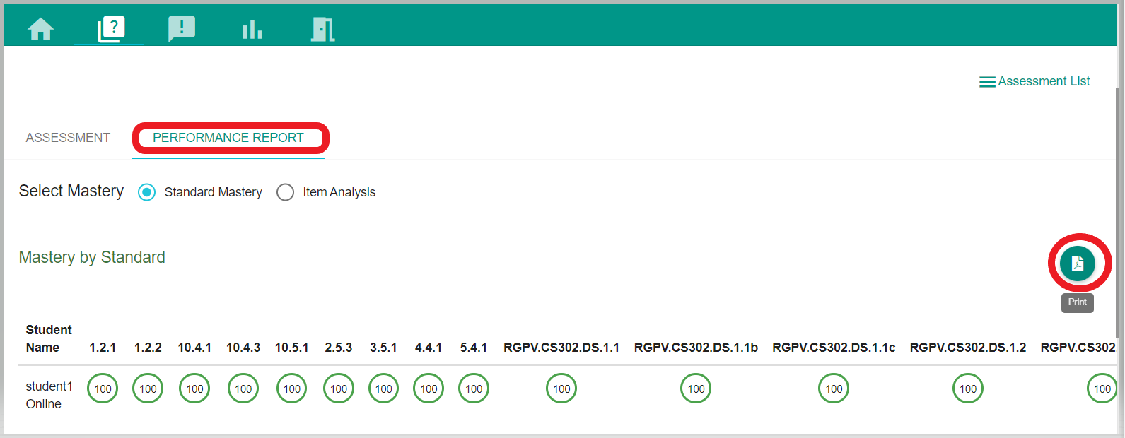Select the Standard Mastery radio button
This screenshot has height=438, width=1125.
click(147, 192)
